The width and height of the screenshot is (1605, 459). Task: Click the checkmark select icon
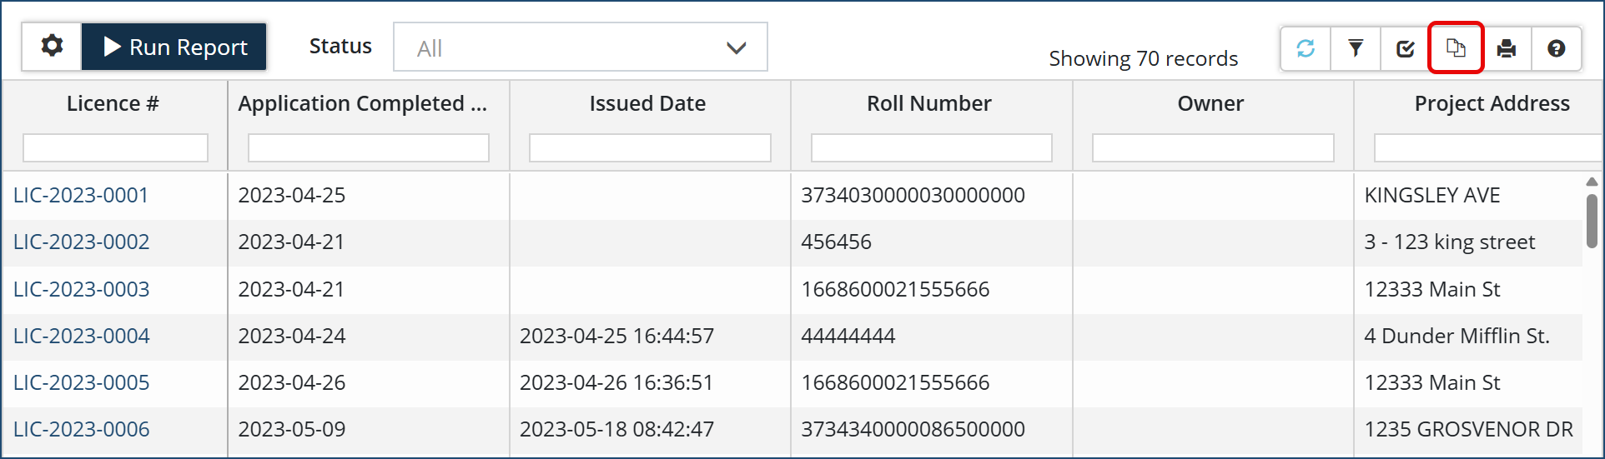[x=1406, y=48]
